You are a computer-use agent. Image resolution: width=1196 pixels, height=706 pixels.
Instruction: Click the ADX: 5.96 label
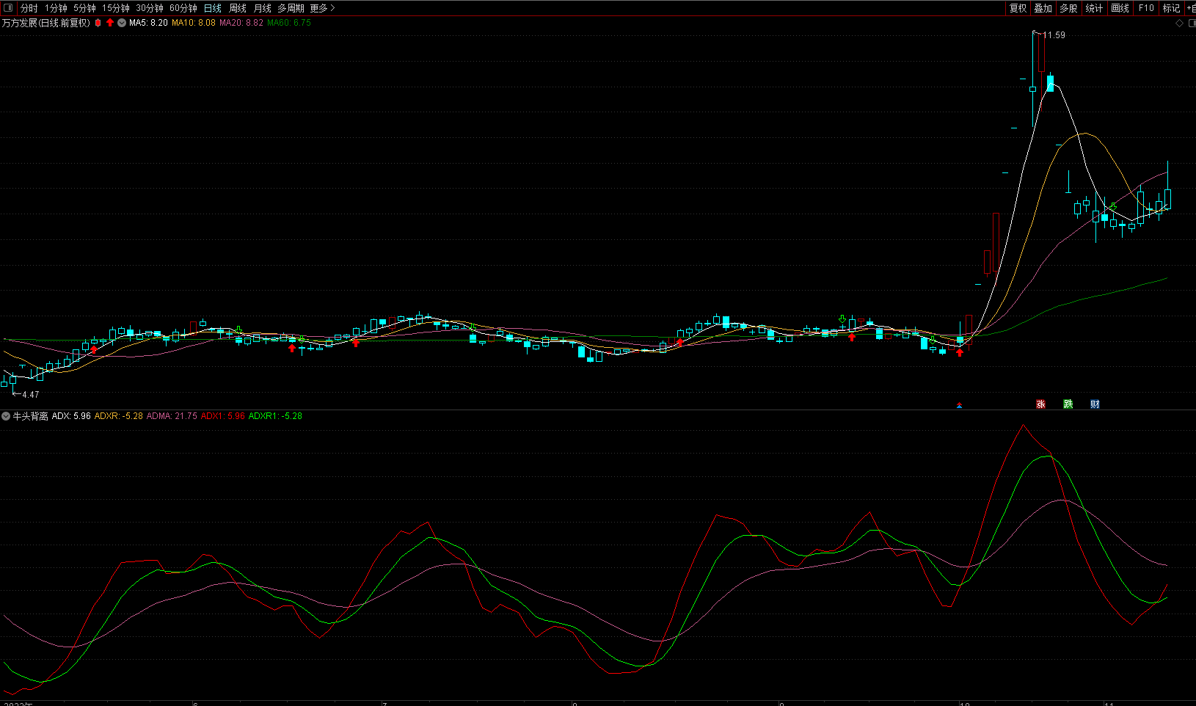click(x=71, y=416)
